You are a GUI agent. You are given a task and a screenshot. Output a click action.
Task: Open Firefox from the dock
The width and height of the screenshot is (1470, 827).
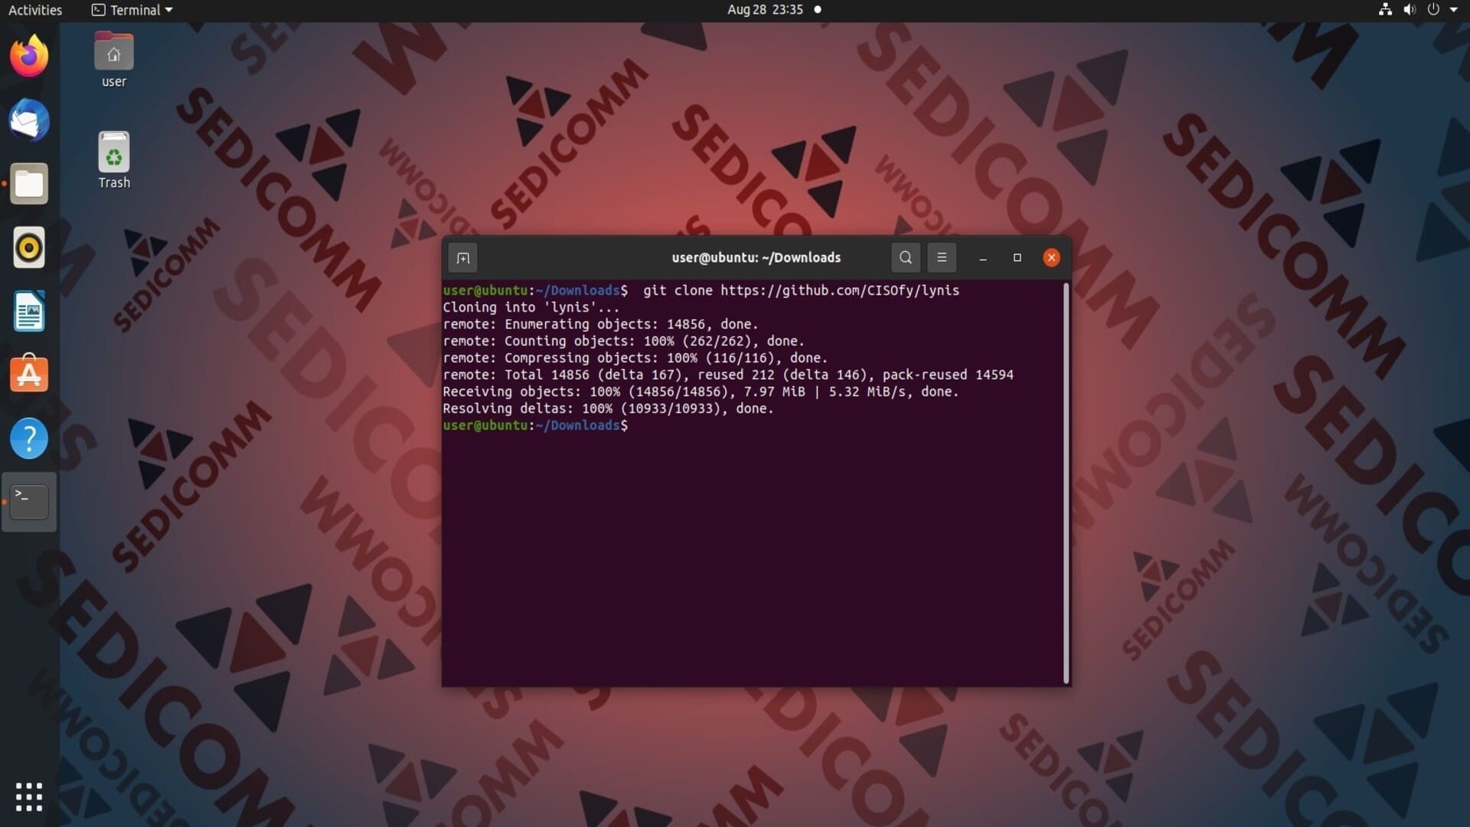click(29, 56)
